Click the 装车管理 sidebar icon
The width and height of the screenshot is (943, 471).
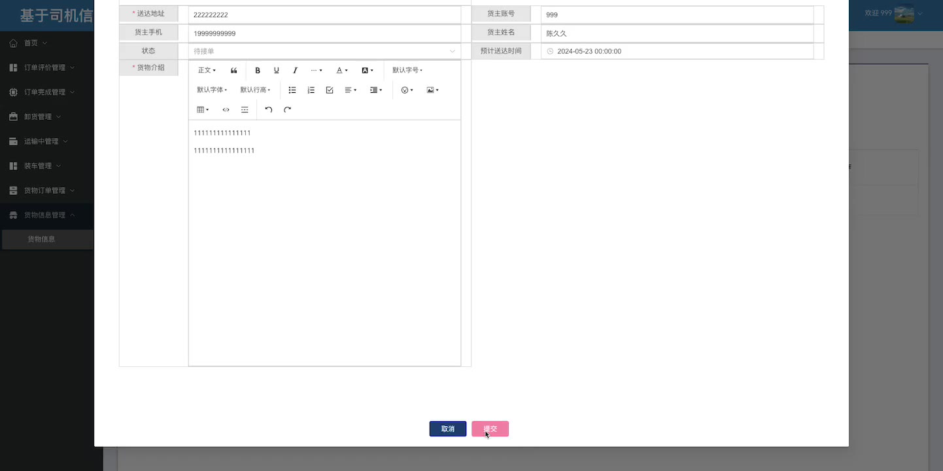click(13, 166)
